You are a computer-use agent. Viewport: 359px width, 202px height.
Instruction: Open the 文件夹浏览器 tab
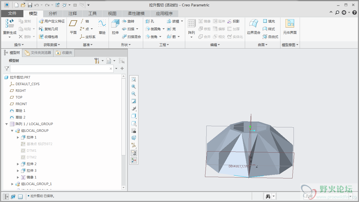[x=38, y=53]
